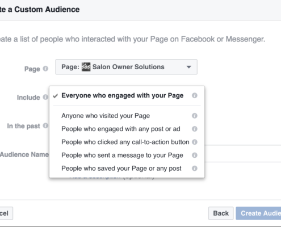Click the Cancel button
Viewport: 281px width, 227px height.
pos(6,213)
